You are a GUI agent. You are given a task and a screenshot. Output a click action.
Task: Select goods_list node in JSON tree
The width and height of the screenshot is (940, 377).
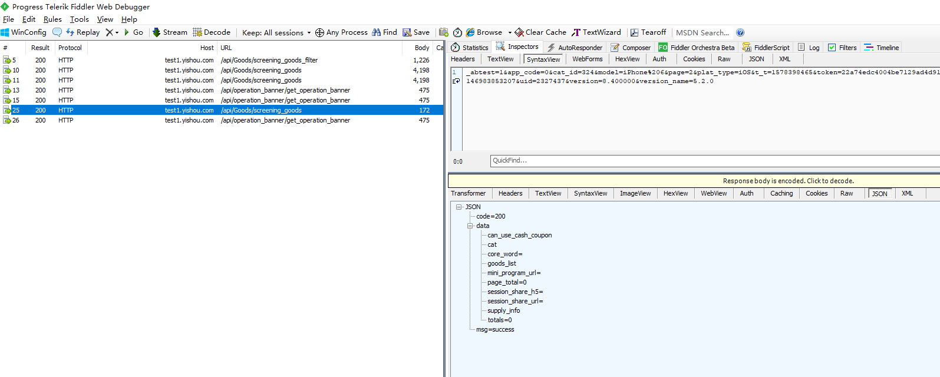[502, 263]
